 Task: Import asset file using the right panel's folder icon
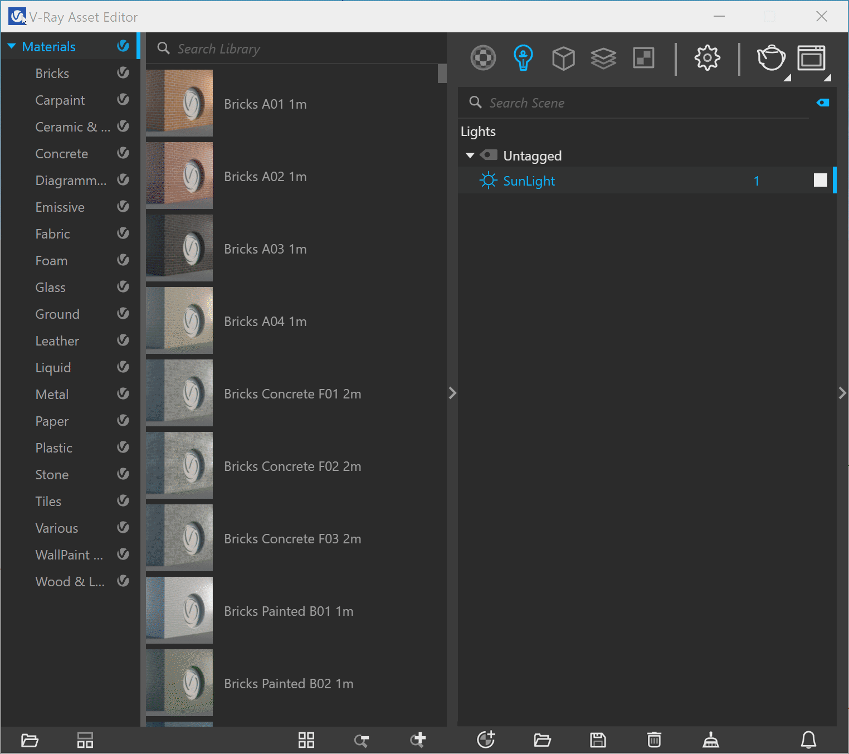542,740
